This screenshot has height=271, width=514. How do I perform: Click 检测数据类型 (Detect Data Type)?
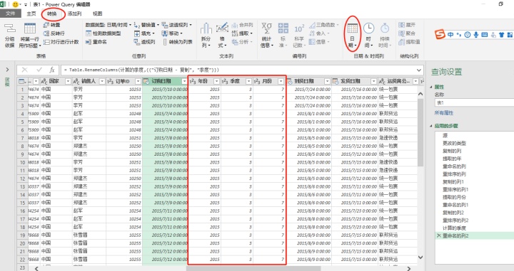coord(104,33)
